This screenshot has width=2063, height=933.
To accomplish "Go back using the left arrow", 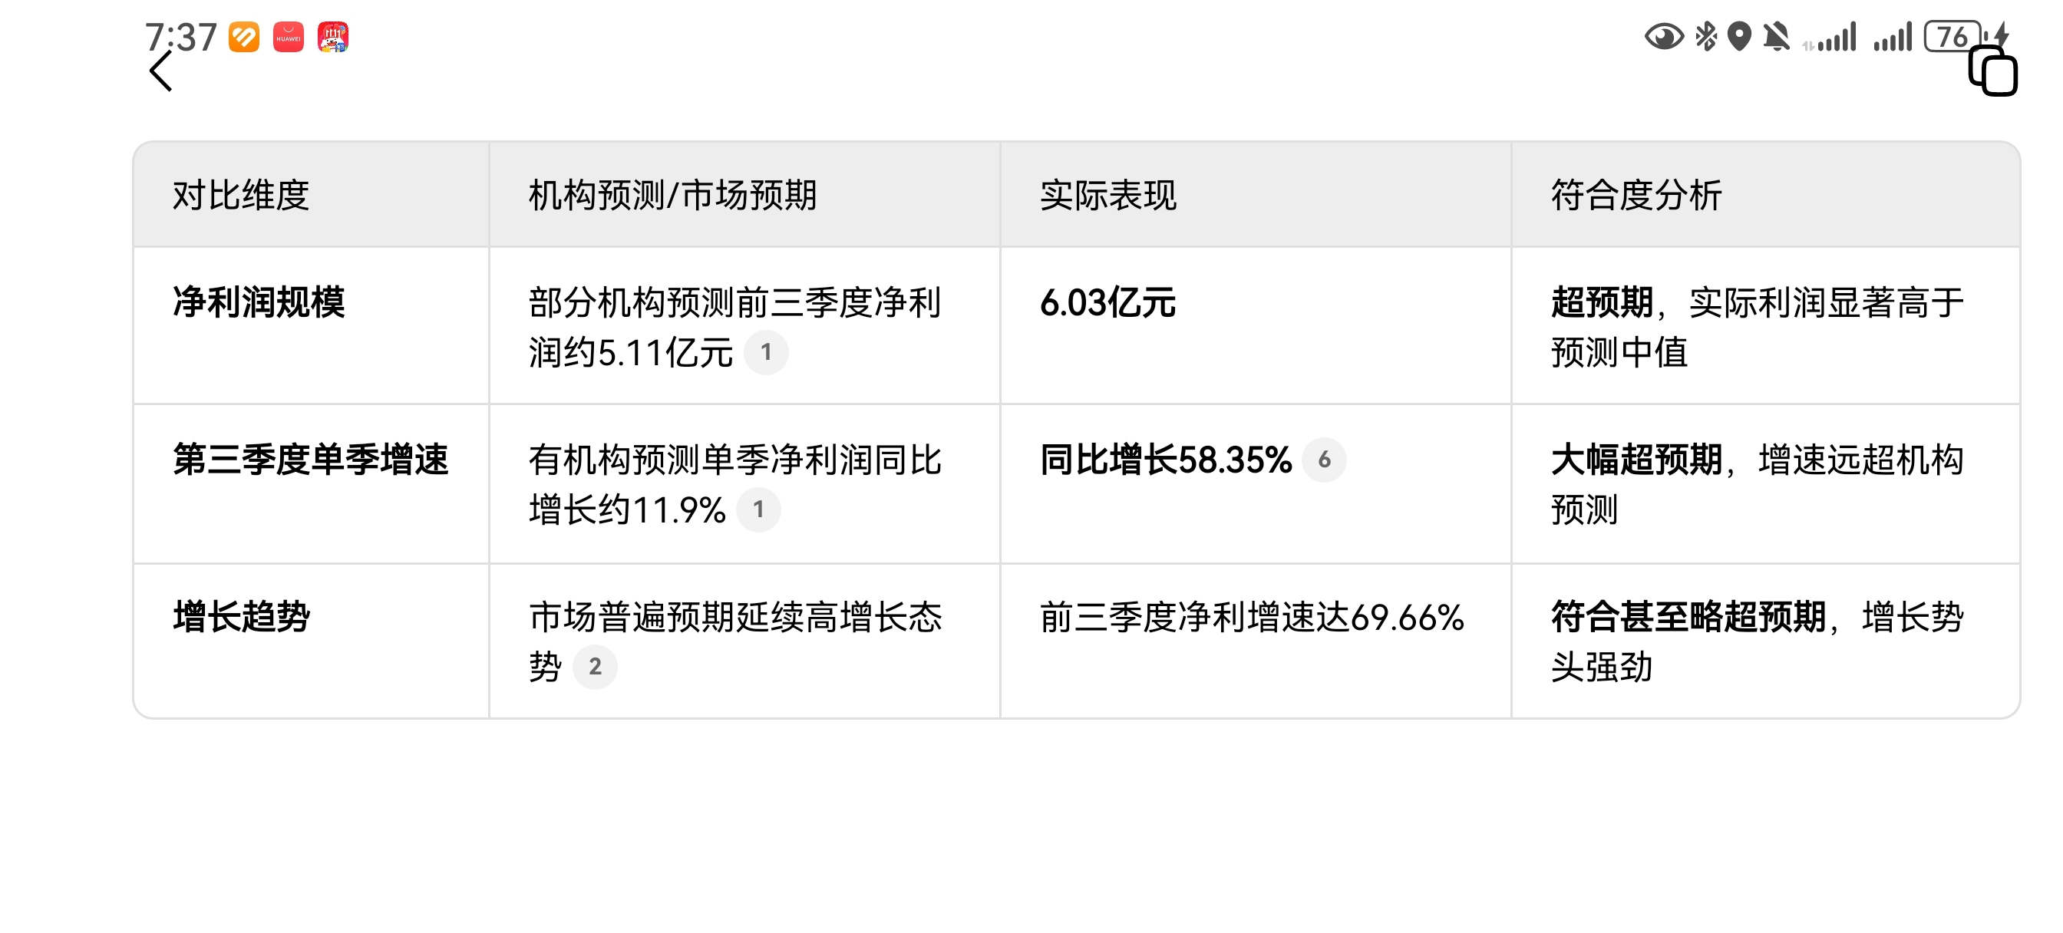I will (x=161, y=71).
